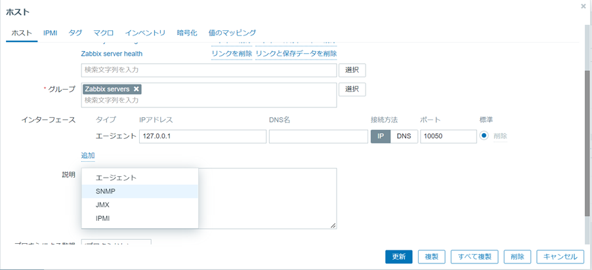
Task: Select the default interface radio button
Action: (x=484, y=136)
